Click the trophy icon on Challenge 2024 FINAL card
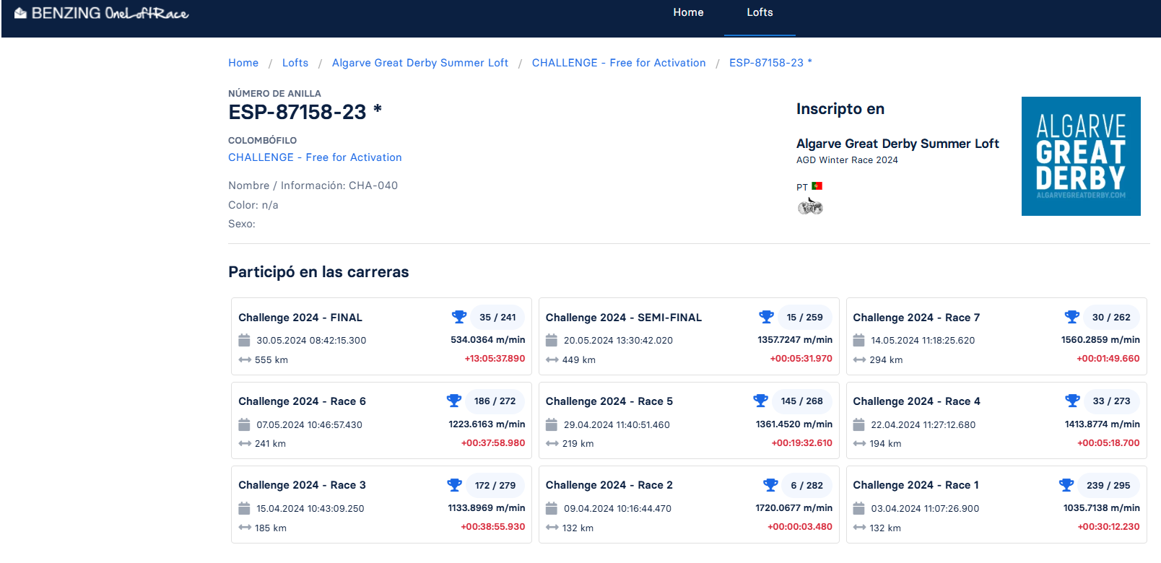Image resolution: width=1161 pixels, height=563 pixels. click(458, 317)
